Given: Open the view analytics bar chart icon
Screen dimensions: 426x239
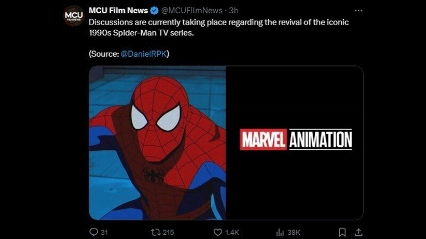Looking at the screenshot, I should coord(280,232).
